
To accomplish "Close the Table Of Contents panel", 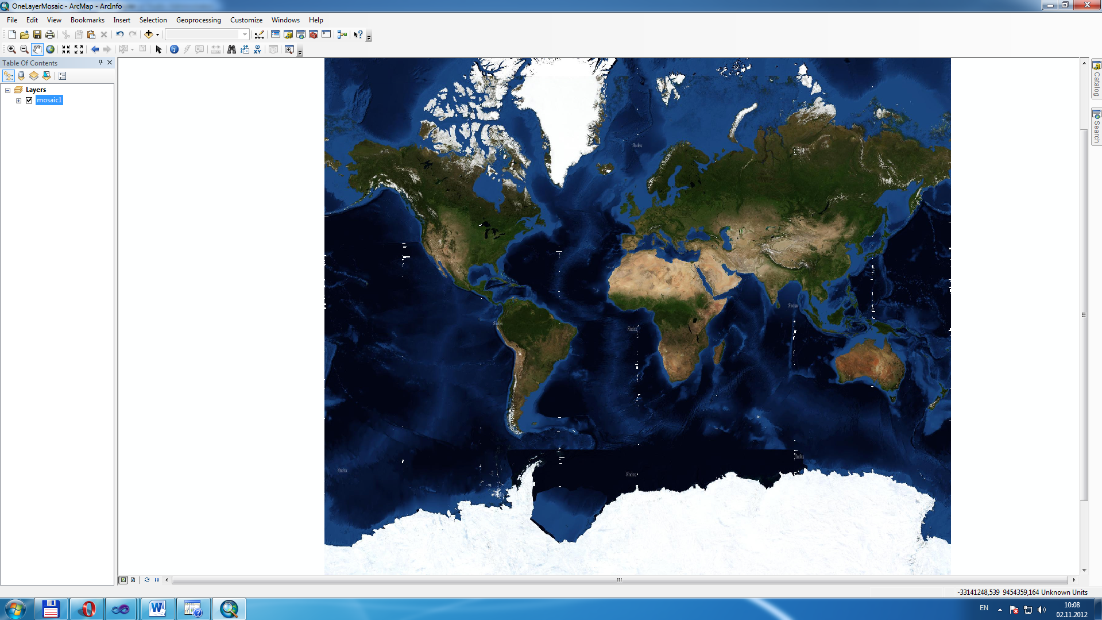I will click(x=110, y=63).
